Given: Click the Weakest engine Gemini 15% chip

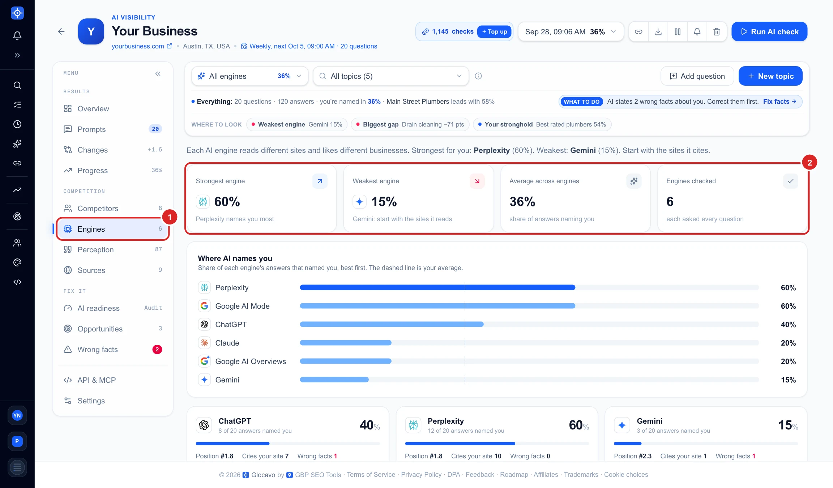Looking at the screenshot, I should 297,124.
